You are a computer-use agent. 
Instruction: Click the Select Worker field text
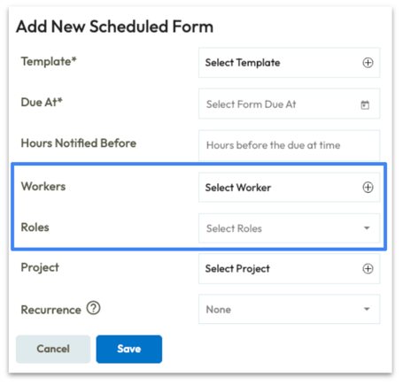pos(238,188)
